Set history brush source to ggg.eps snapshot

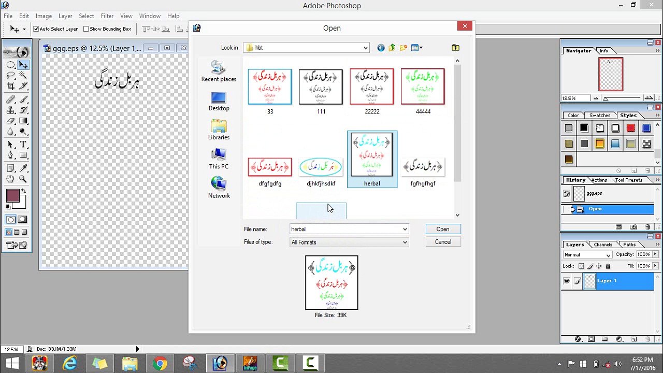567,194
